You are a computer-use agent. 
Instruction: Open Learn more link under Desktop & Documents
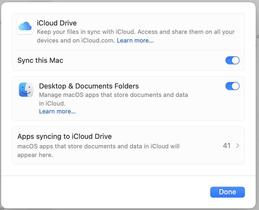tap(57, 111)
